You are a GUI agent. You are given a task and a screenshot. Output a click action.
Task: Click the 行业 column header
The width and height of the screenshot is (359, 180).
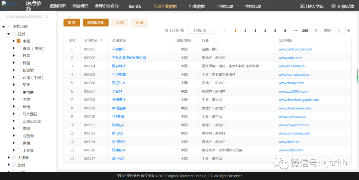coord(205,41)
